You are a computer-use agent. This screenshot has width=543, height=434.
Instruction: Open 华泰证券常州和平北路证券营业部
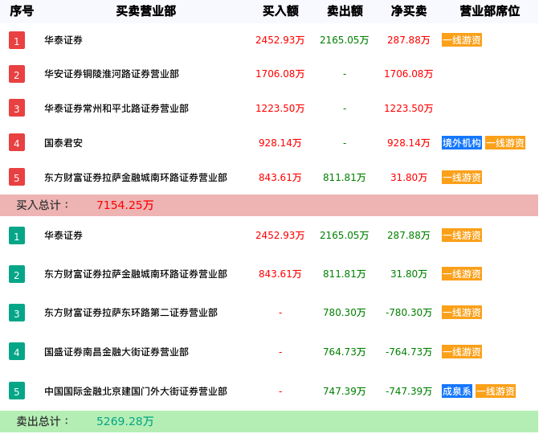click(116, 108)
